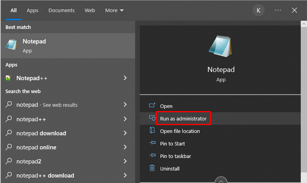Screen dimensions: 307x183
Task: Open the Notepad best match result
Action: click(68, 46)
